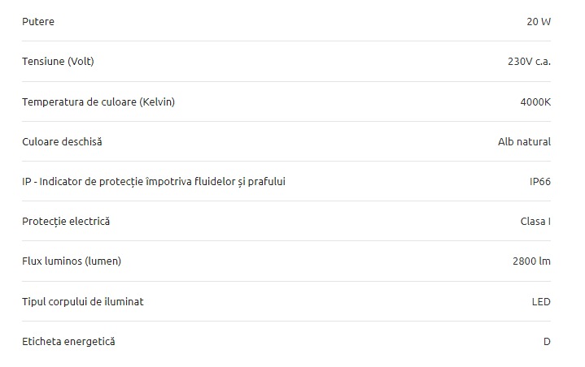Select the 20 W power value
585x367 pixels.
pyautogui.click(x=539, y=22)
